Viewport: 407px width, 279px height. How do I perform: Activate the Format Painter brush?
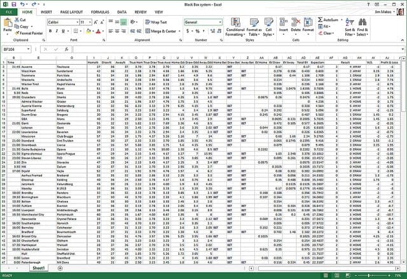[x=29, y=33]
